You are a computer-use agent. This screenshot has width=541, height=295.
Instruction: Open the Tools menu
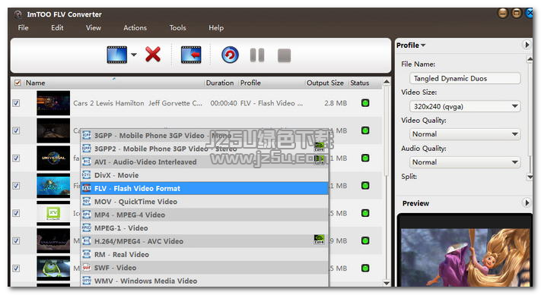(177, 27)
